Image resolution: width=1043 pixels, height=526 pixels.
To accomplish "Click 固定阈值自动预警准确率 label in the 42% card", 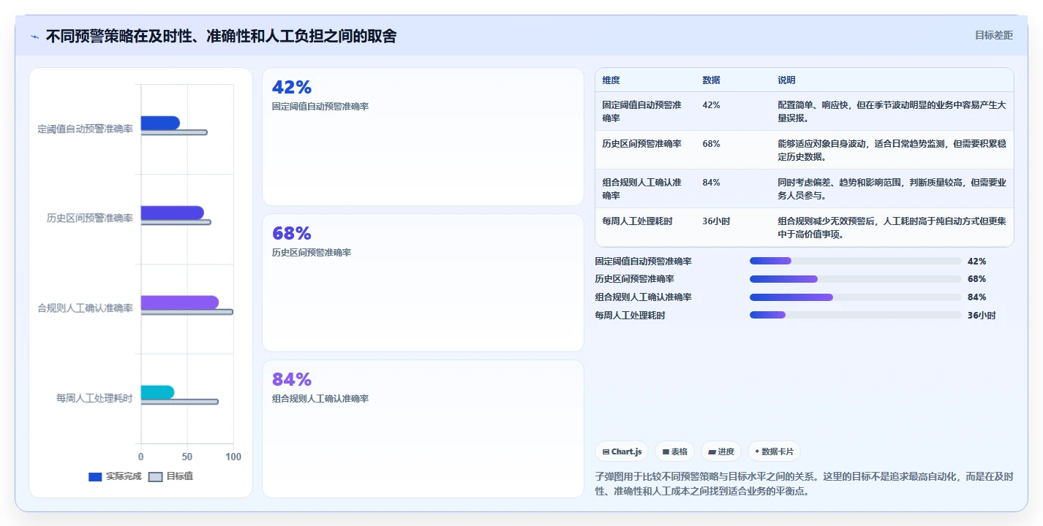I will point(320,107).
